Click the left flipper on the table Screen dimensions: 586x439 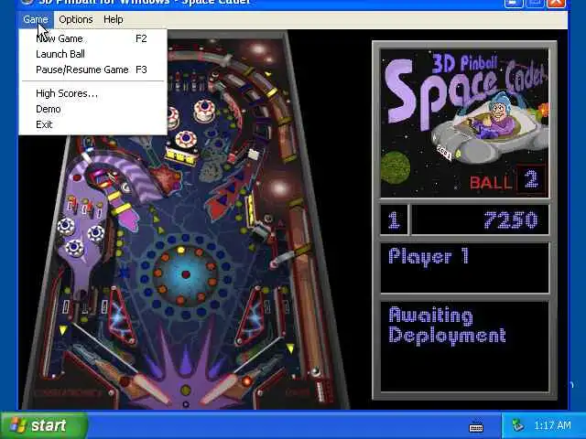coord(151,387)
